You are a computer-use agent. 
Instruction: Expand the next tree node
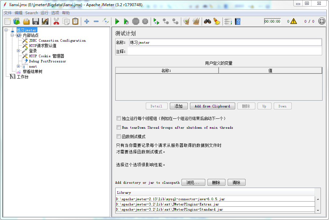coord(19,66)
